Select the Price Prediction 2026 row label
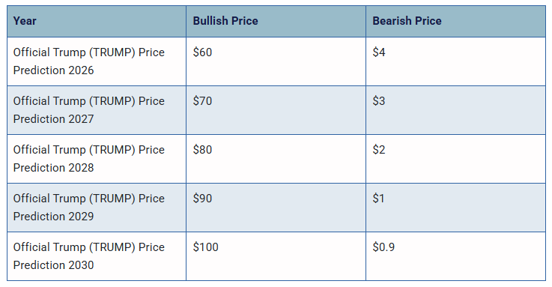 click(x=88, y=61)
